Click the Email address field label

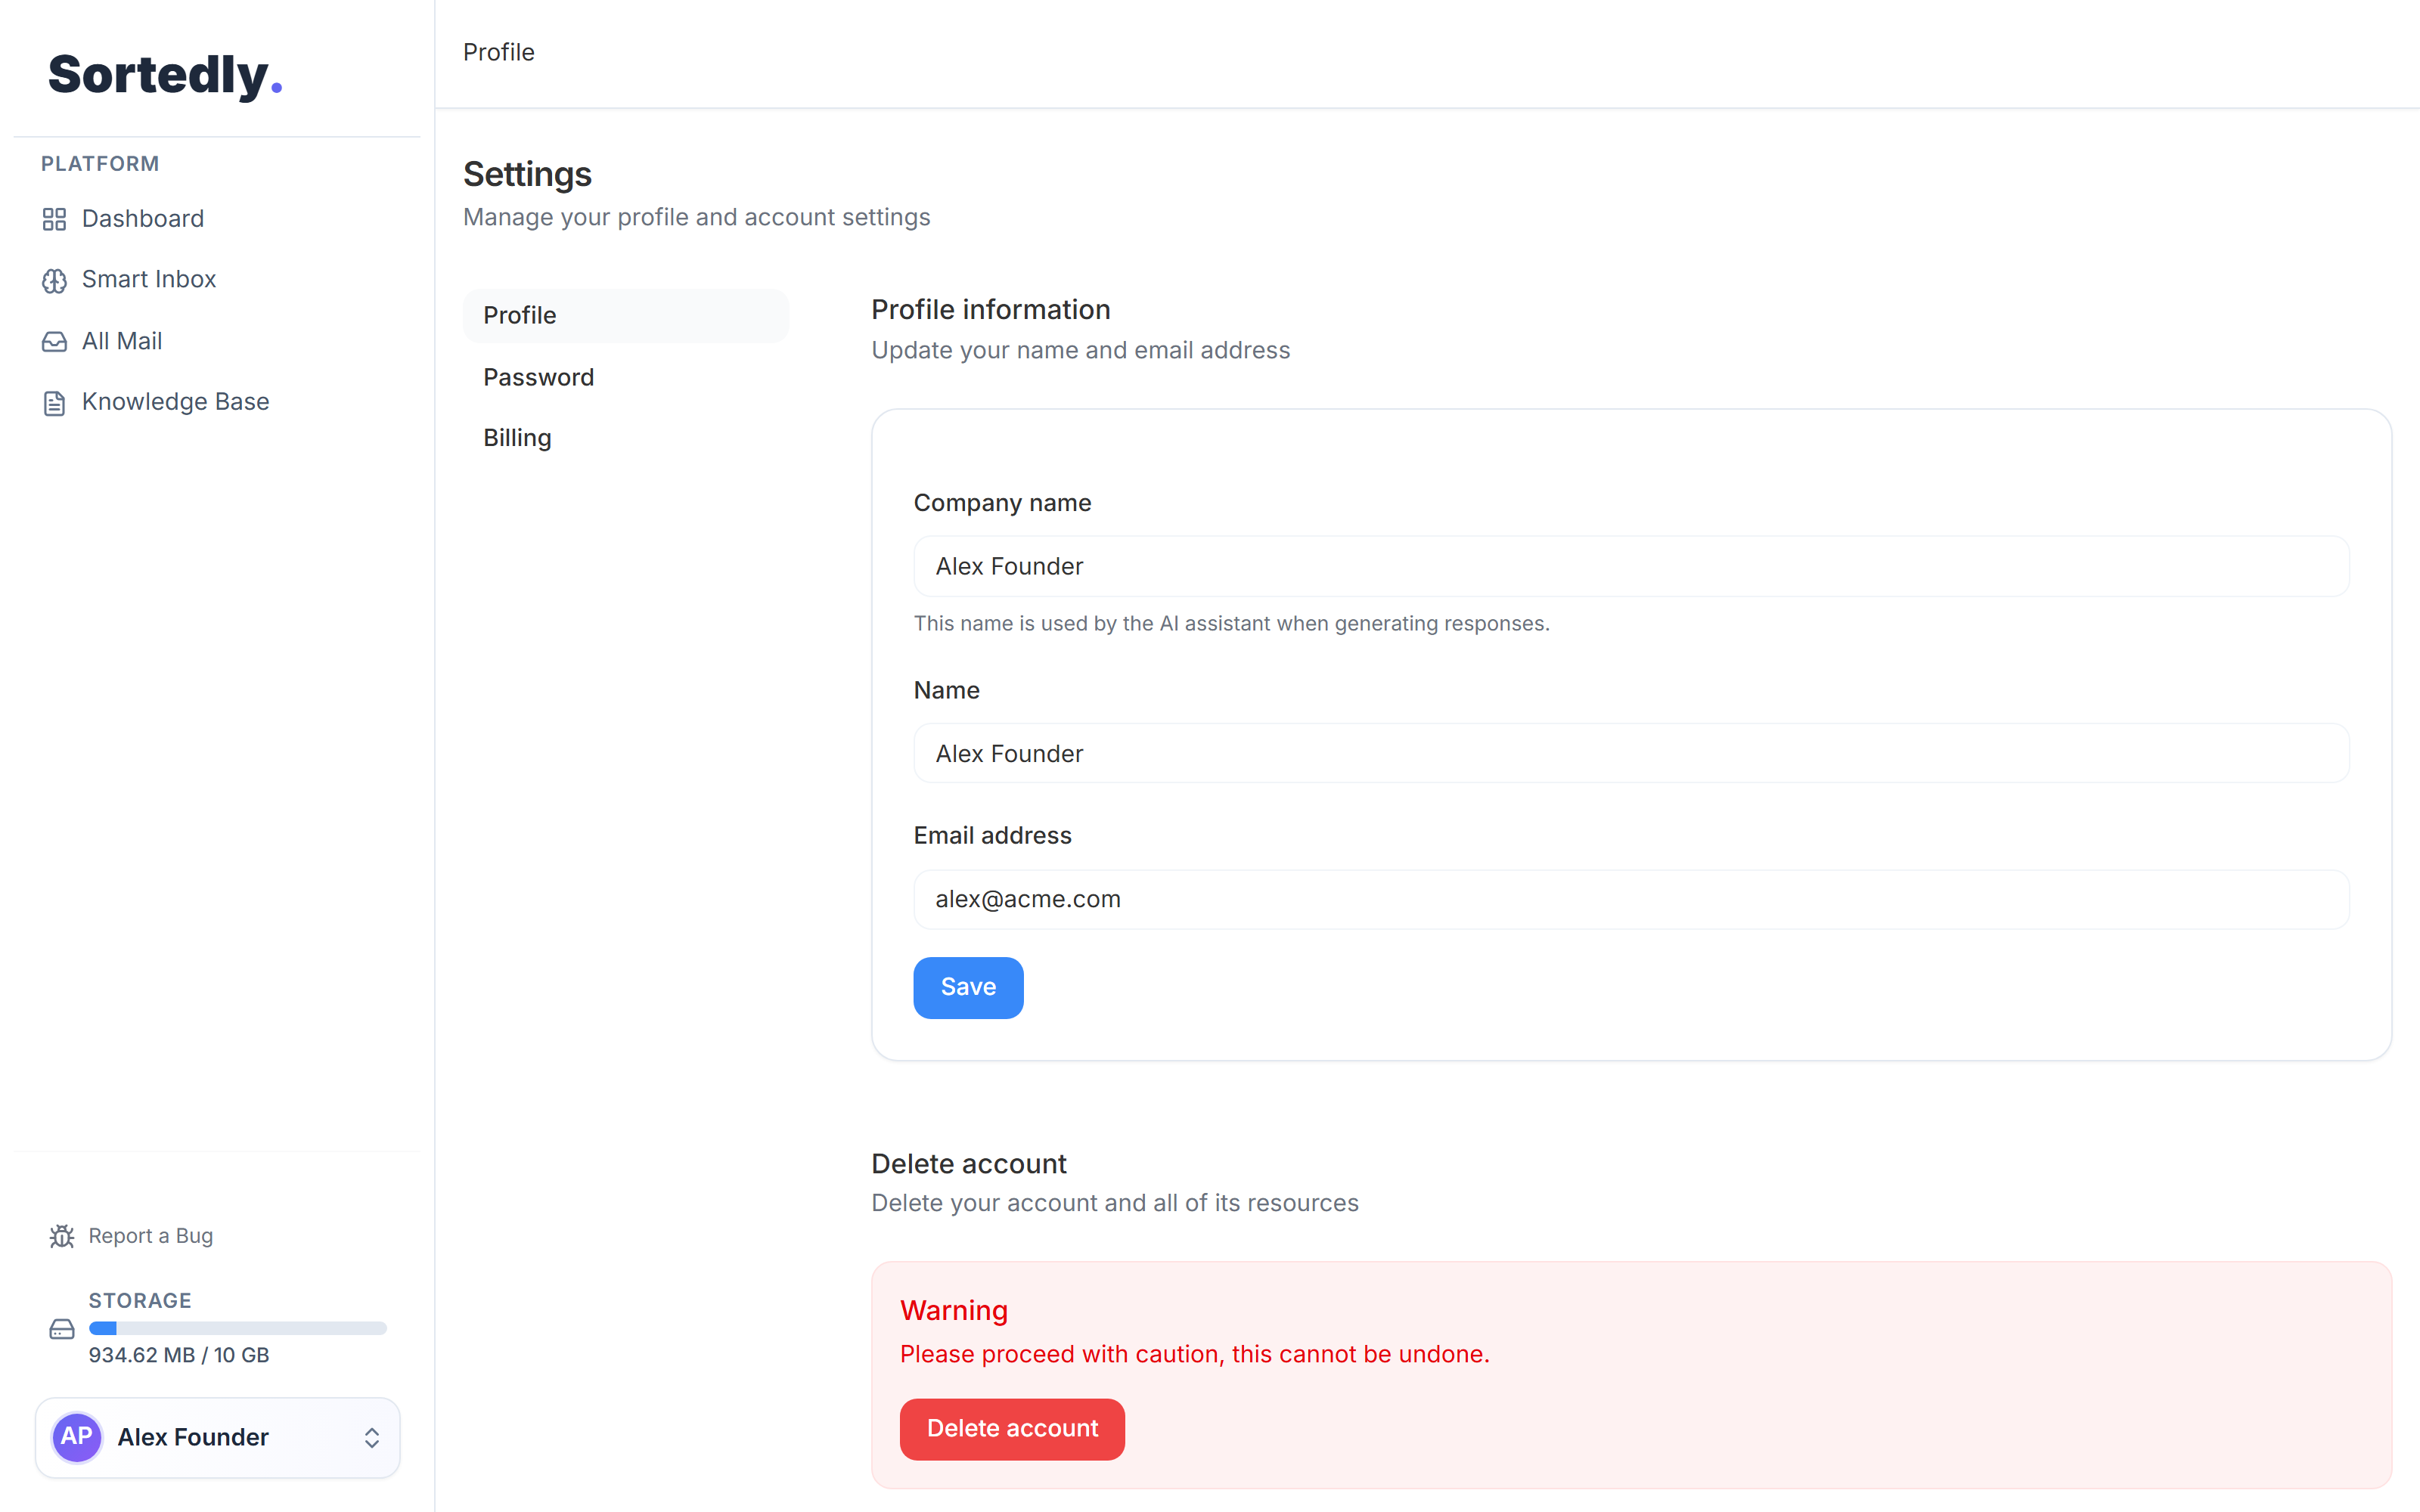(992, 836)
